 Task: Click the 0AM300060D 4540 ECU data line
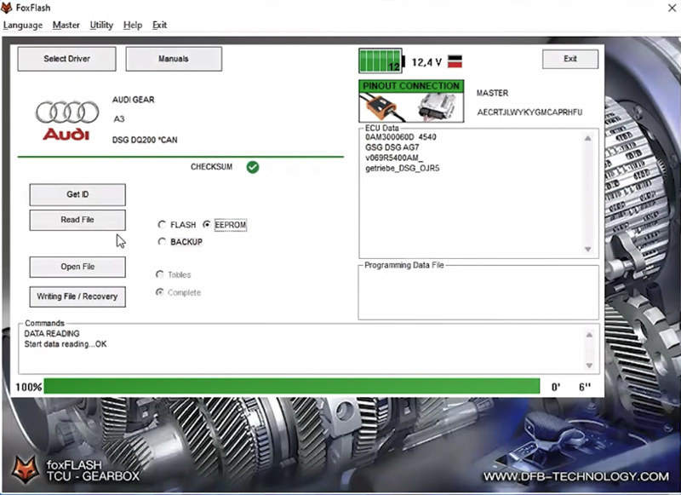pos(400,137)
